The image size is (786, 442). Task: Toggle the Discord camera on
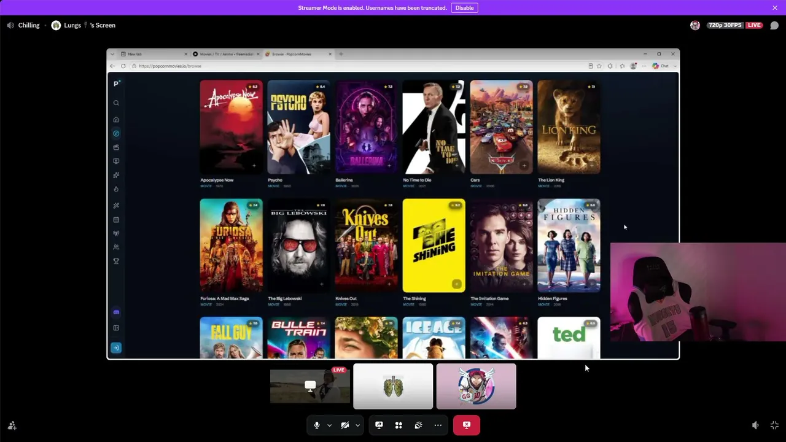(x=345, y=425)
